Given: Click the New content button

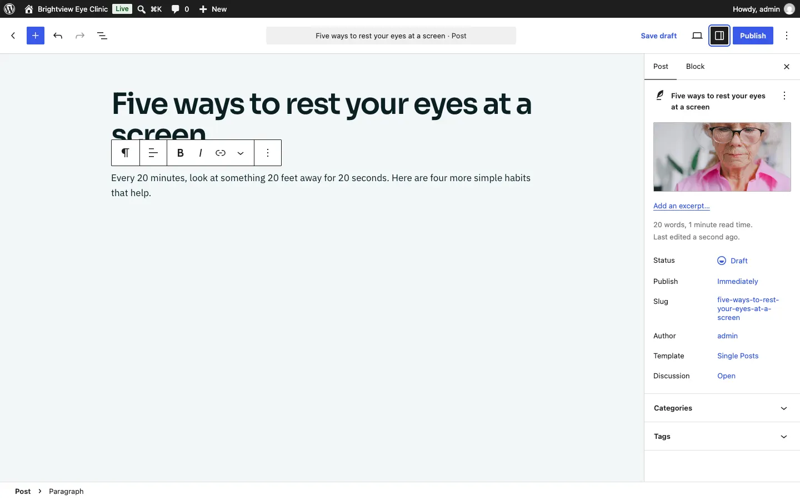Looking at the screenshot, I should pos(213,9).
